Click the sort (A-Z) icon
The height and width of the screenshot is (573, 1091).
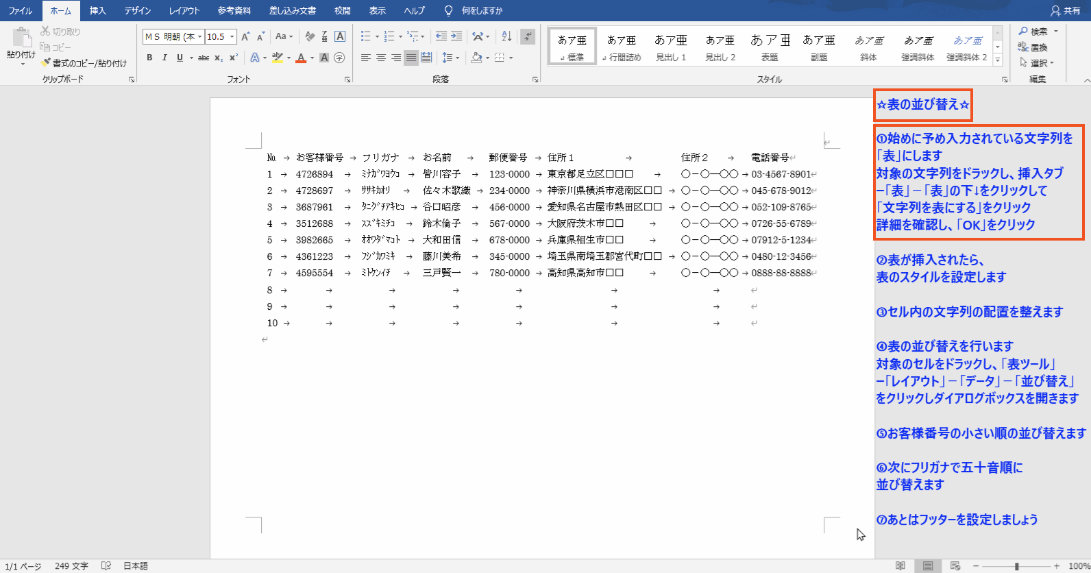(x=506, y=36)
